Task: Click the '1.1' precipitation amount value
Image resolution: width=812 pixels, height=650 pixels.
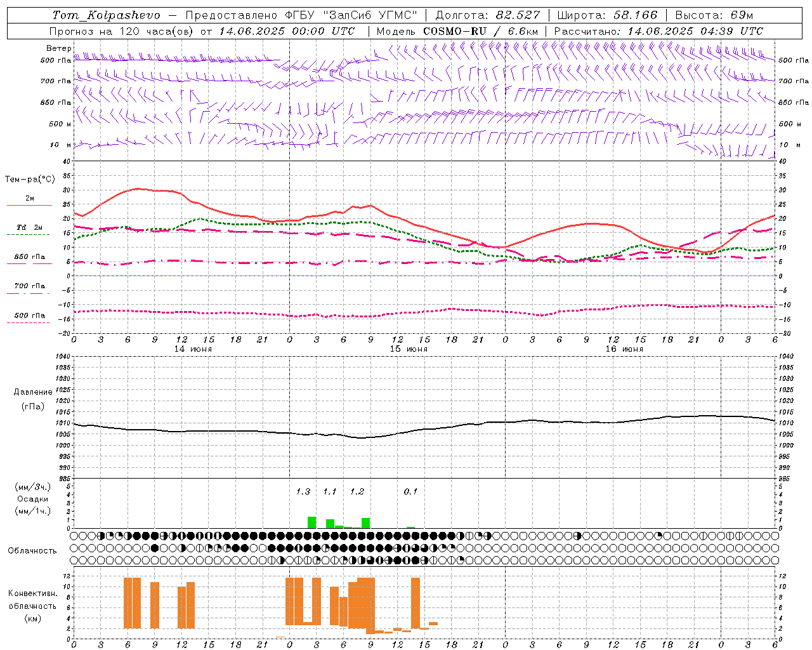Action: click(x=330, y=491)
